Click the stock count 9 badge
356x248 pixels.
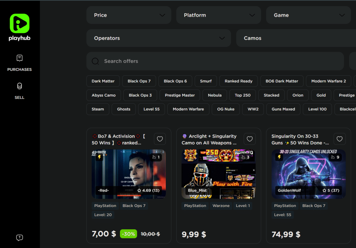pos(335,157)
